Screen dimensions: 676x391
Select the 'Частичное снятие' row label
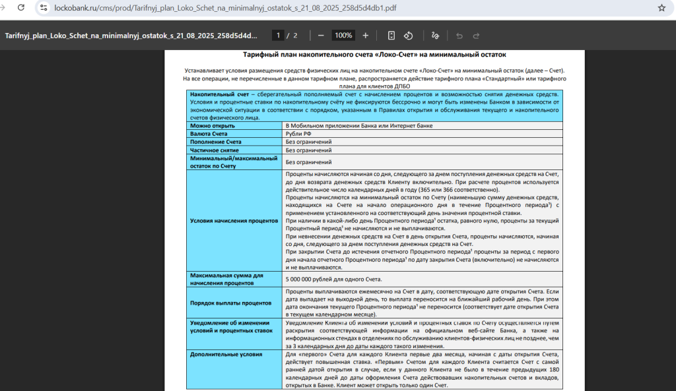click(x=215, y=150)
